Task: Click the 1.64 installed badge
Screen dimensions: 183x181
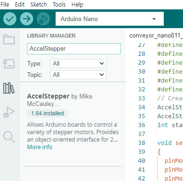Action: 48,113
